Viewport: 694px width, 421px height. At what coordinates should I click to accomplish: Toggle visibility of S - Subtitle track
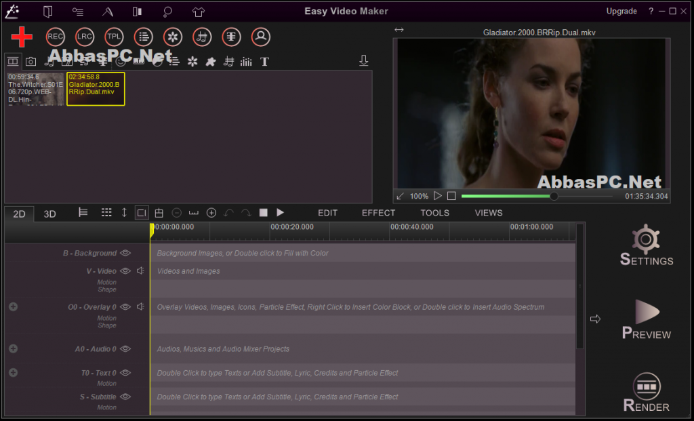tap(125, 397)
